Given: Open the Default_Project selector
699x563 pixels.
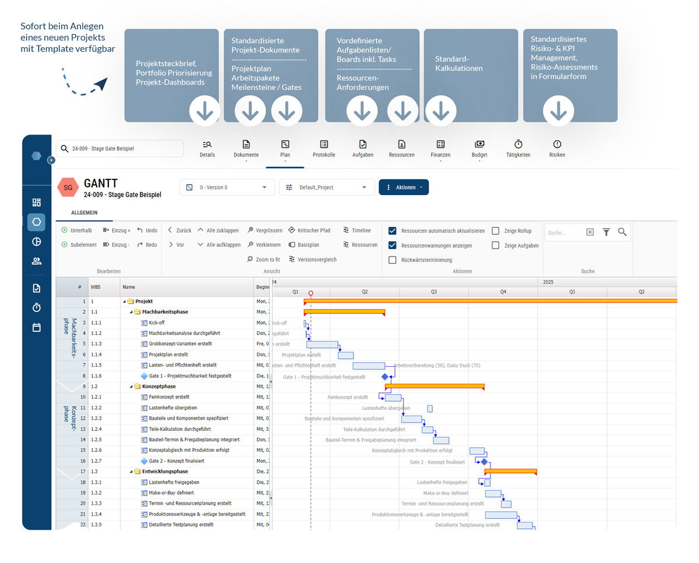Looking at the screenshot, I should click(x=326, y=187).
